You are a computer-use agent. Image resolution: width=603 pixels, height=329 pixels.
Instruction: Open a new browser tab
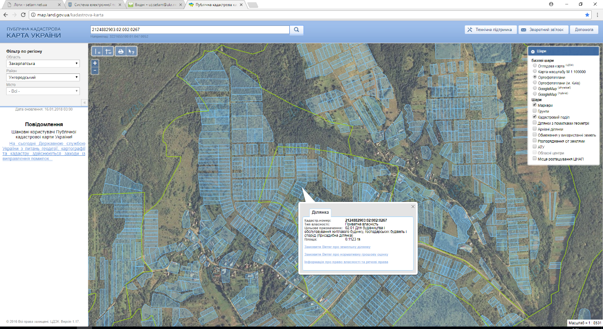(253, 5)
